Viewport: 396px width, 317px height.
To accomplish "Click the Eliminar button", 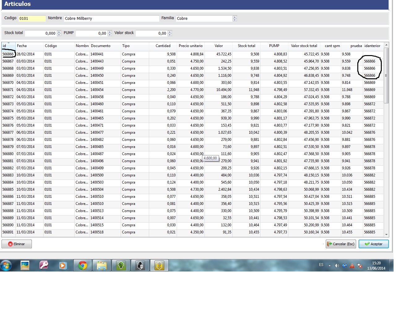I will coord(17,244).
